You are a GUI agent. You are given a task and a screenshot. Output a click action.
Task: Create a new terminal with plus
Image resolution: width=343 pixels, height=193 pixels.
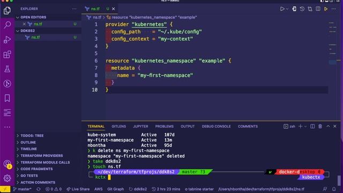pos(300,127)
